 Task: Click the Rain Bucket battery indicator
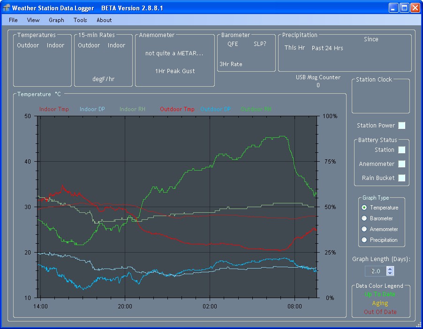tap(402, 178)
